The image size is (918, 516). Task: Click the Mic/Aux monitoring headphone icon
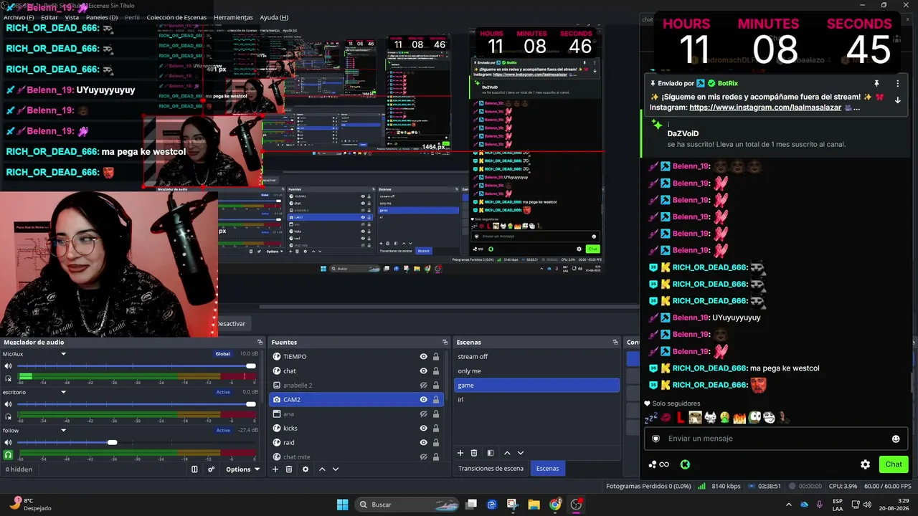pos(8,378)
